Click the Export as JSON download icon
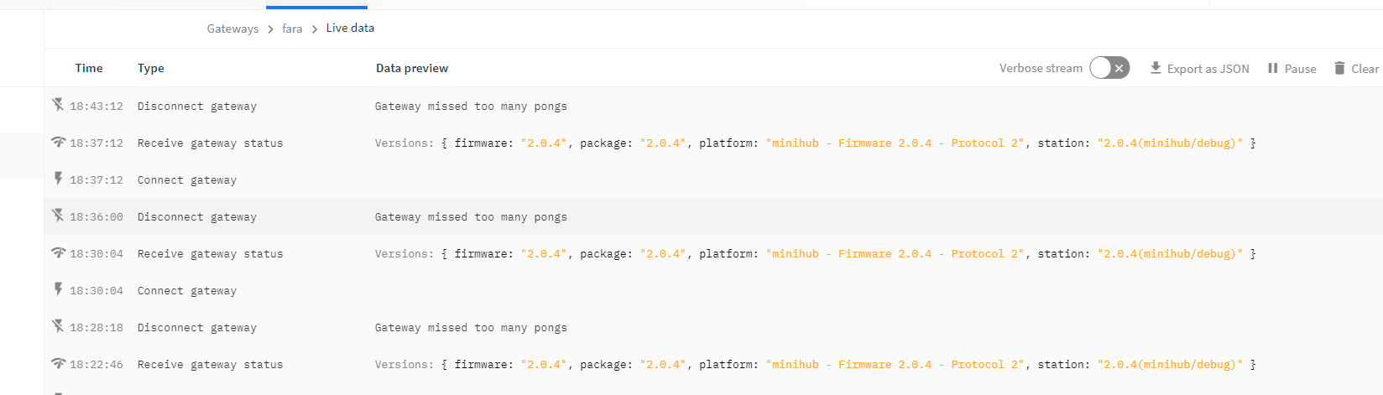The height and width of the screenshot is (395, 1383). [1156, 68]
